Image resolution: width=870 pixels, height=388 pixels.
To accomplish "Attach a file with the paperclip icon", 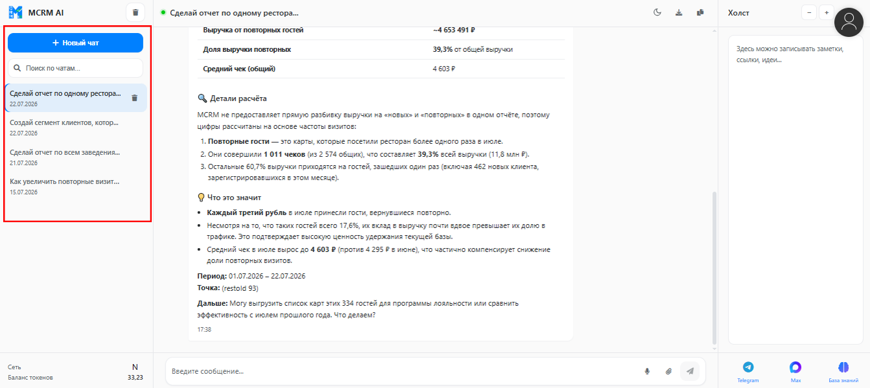I will [x=668, y=371].
